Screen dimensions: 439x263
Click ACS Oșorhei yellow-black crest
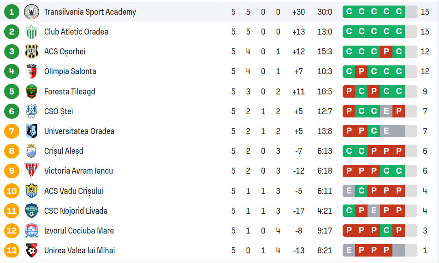tap(31, 52)
